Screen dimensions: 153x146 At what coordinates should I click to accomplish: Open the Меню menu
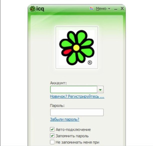101,9
